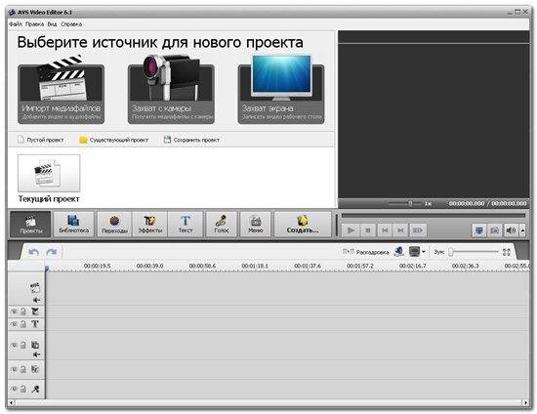This screenshot has height=414, width=537.
Task: Toggle visibility of voice microphone track
Action: tap(14, 389)
